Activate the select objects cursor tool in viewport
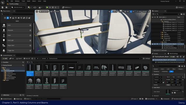 (109, 12)
